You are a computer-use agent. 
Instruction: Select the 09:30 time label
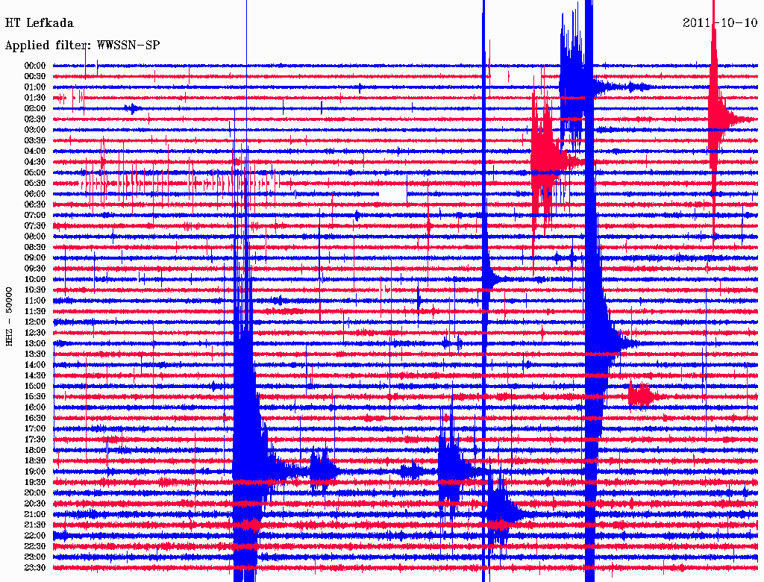tap(35, 269)
